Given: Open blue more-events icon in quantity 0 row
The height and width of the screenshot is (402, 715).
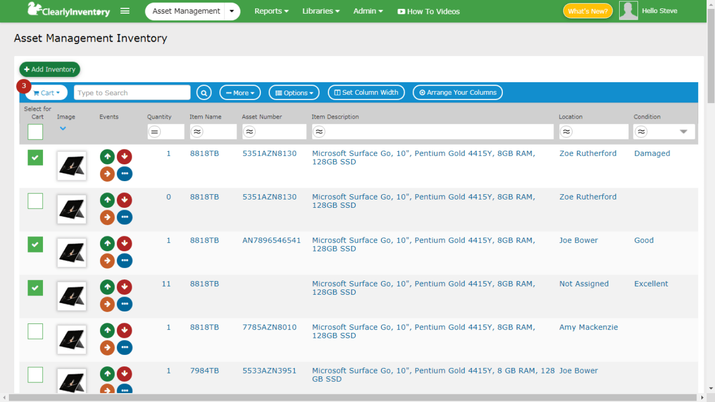Looking at the screenshot, I should tap(125, 217).
